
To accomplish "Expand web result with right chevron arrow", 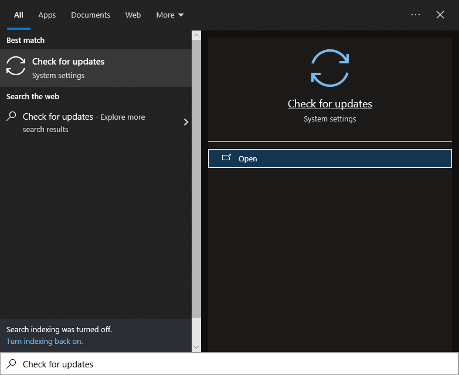I will click(186, 122).
